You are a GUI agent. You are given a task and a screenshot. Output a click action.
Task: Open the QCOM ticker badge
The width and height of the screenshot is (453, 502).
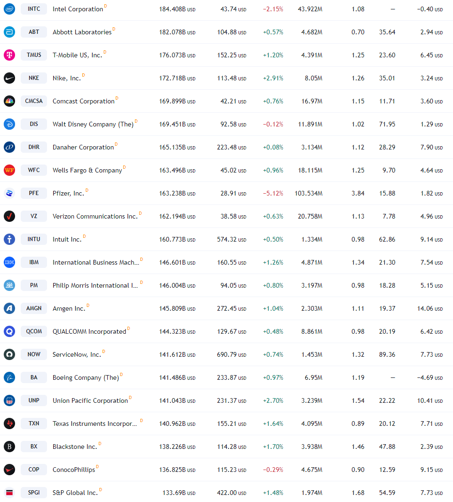coord(34,331)
